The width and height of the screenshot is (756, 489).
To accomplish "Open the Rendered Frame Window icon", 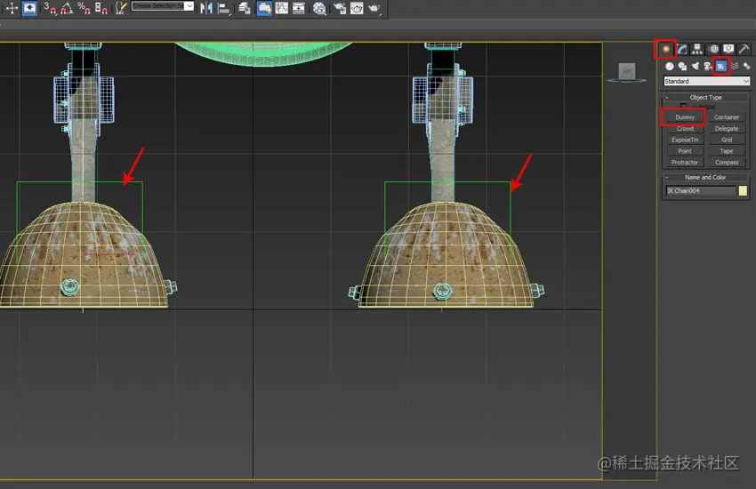I will point(357,8).
